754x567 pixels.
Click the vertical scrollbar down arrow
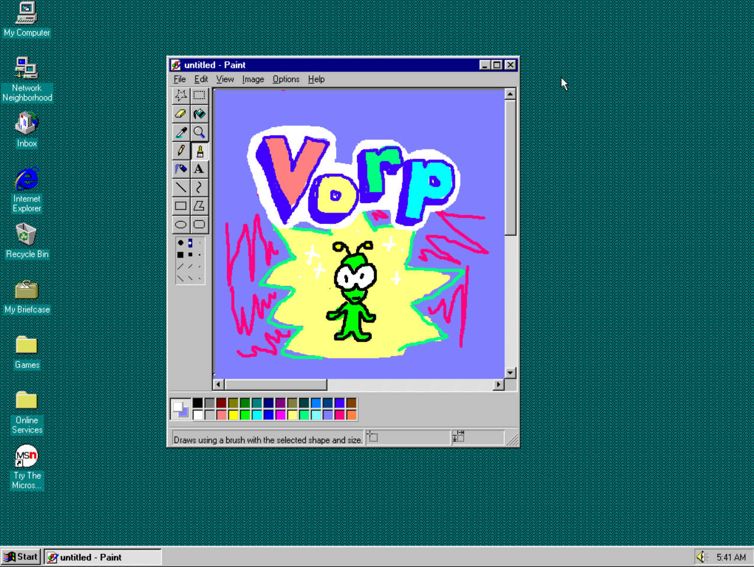[510, 373]
